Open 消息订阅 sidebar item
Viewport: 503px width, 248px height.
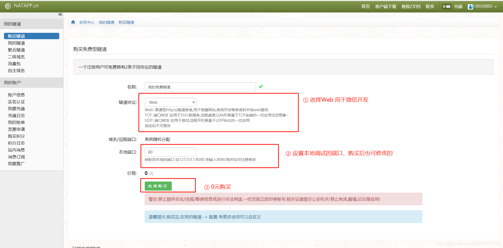(x=16, y=157)
